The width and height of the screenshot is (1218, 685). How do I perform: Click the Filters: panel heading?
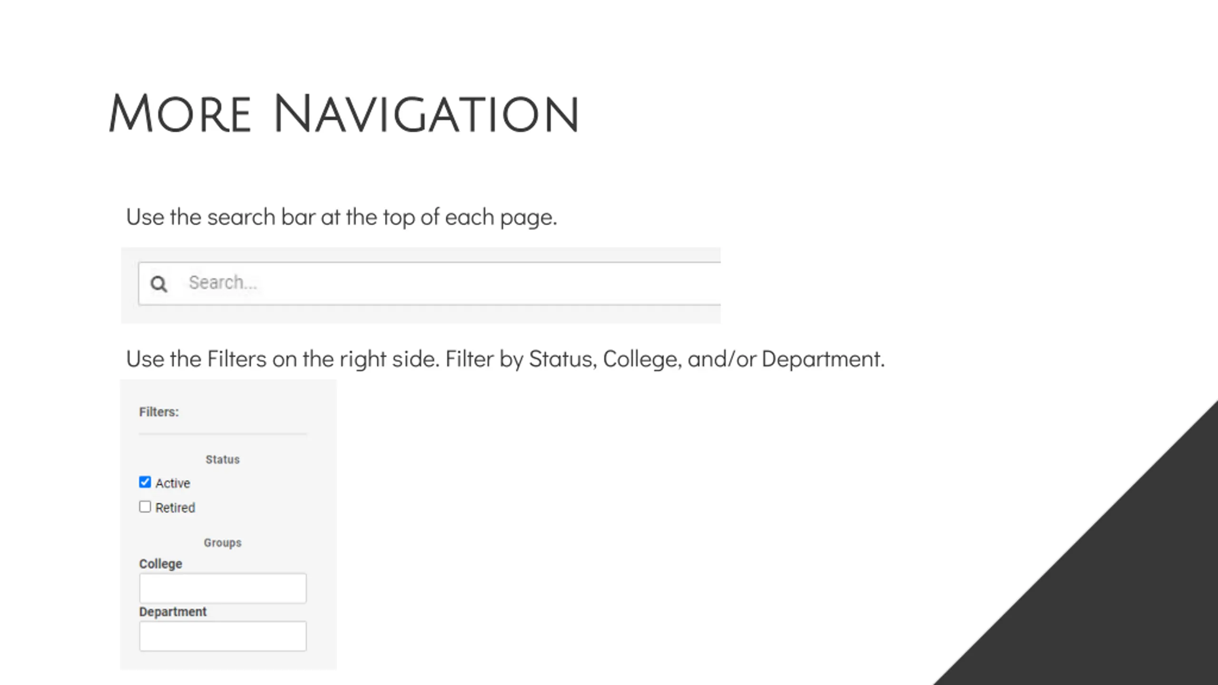tap(159, 412)
